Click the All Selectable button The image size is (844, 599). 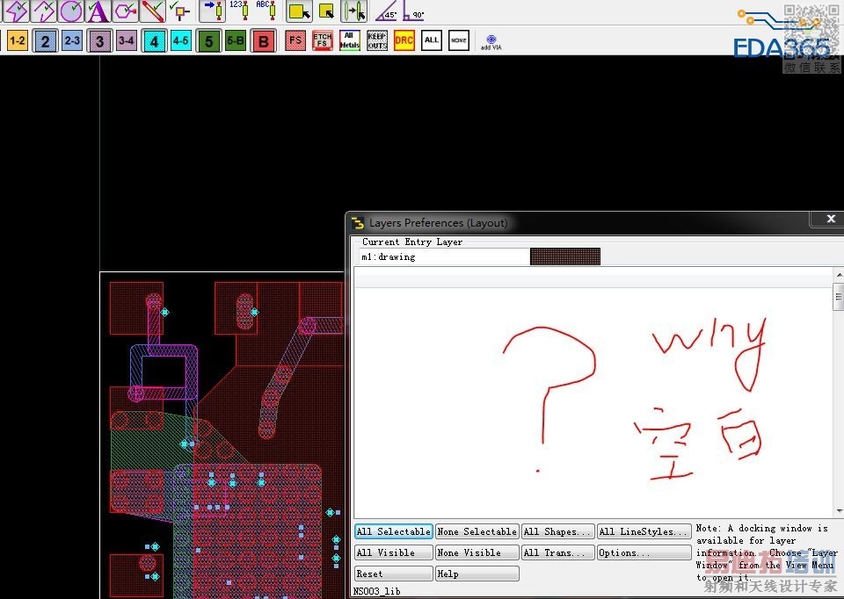(x=394, y=531)
